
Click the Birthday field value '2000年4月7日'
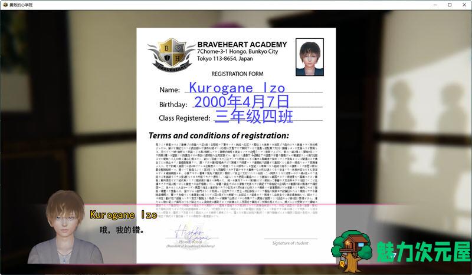tap(242, 102)
